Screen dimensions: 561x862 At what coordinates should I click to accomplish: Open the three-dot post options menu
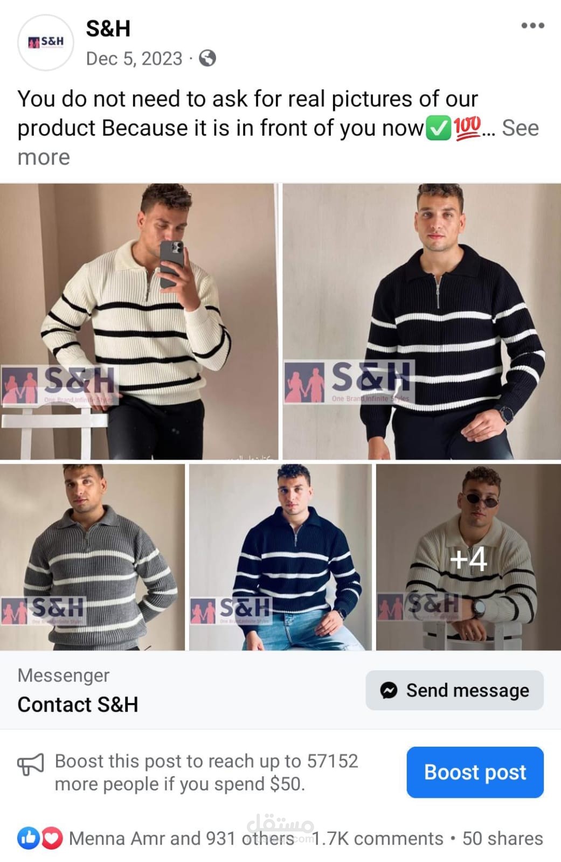[532, 26]
